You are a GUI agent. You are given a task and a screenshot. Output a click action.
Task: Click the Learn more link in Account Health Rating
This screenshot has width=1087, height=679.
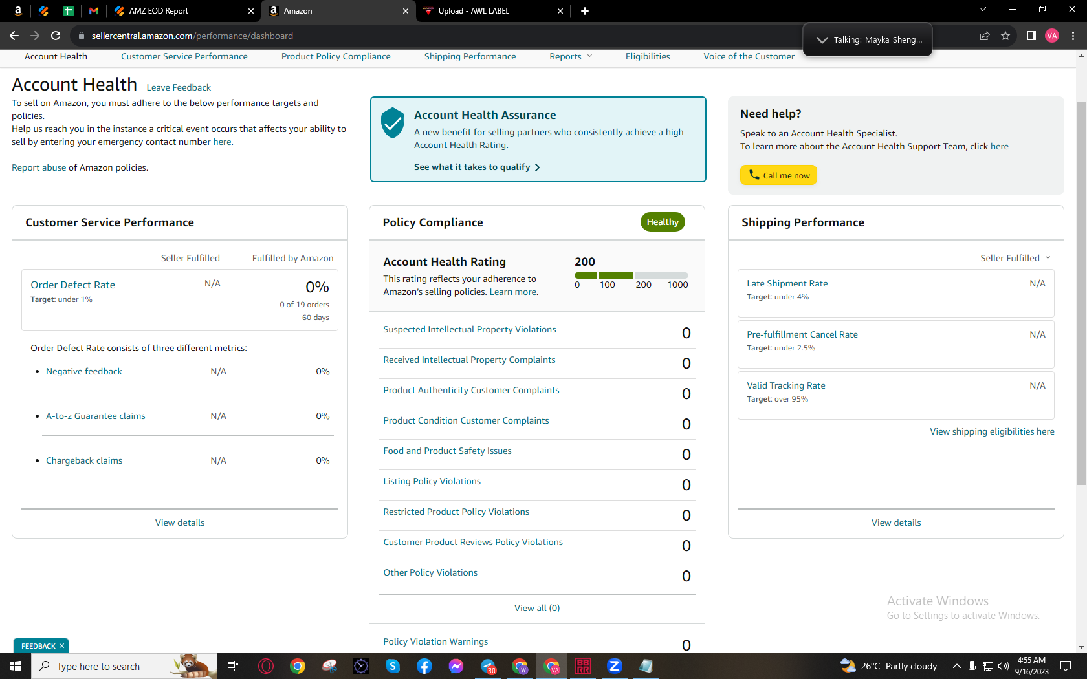pyautogui.click(x=512, y=292)
